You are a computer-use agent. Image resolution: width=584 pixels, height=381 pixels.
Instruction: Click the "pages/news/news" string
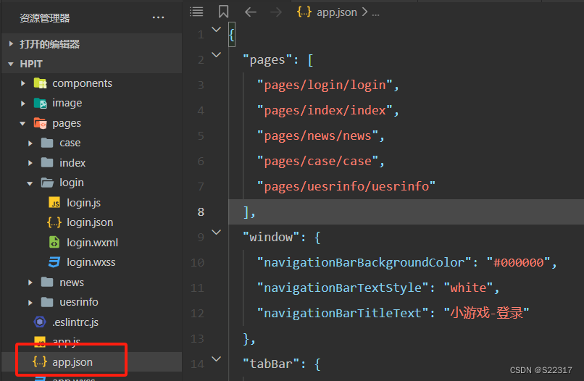click(x=317, y=136)
